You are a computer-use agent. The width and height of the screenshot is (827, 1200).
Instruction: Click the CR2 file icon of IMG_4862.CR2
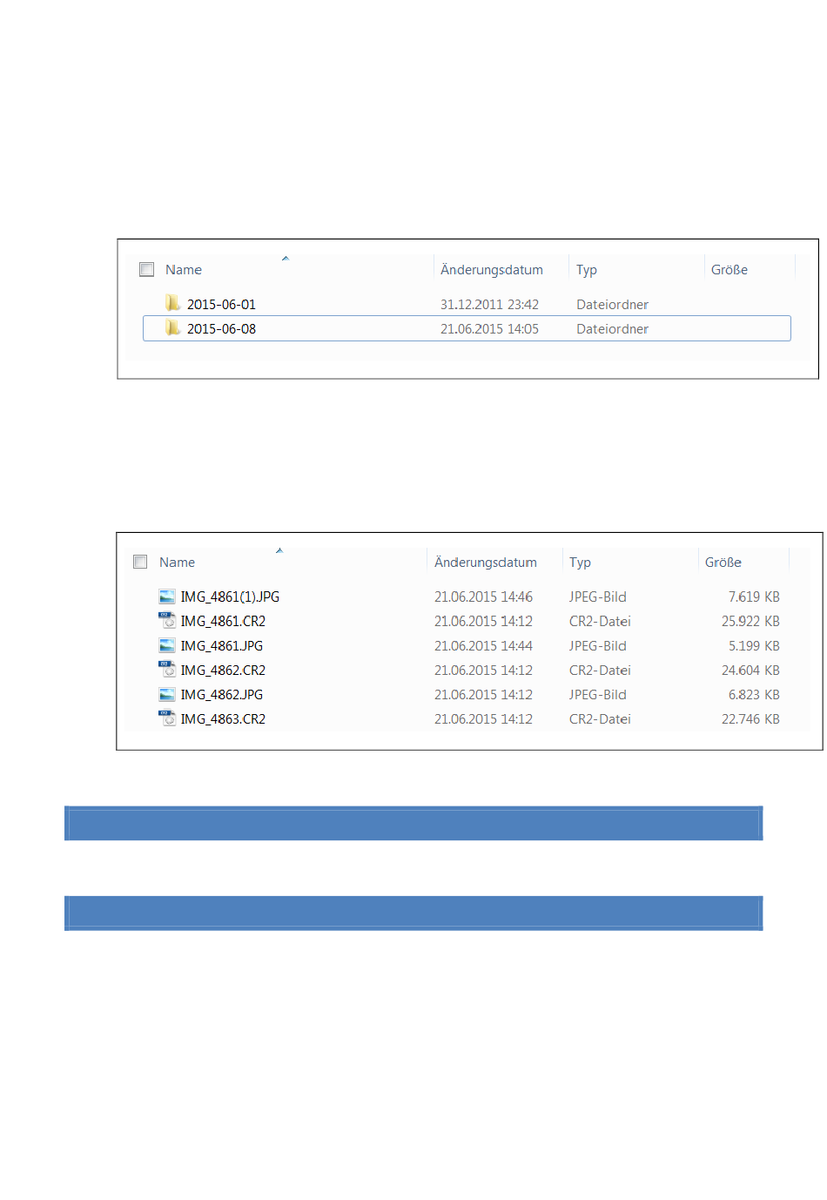point(167,670)
